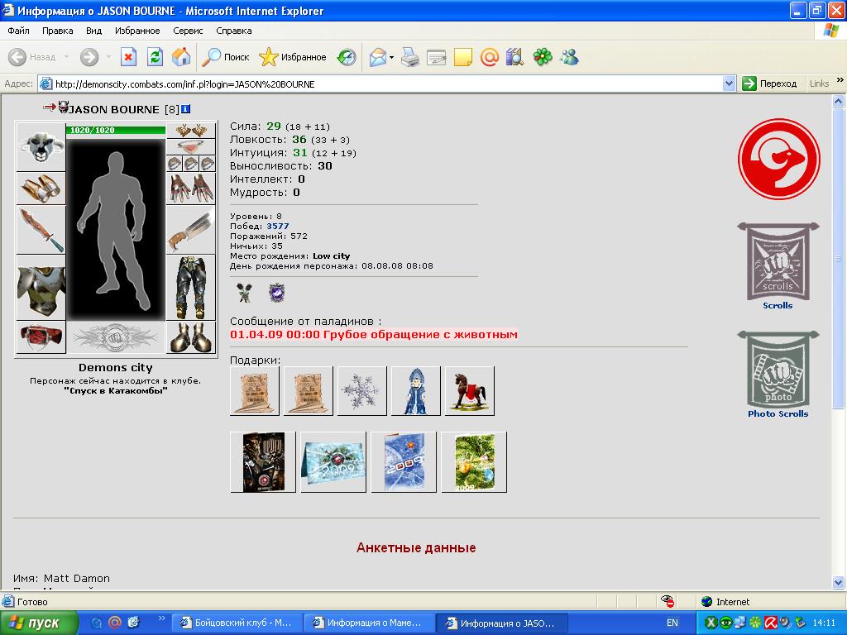Open the Scrolls link
Viewport: 847px width, 635px height.
pos(778,305)
